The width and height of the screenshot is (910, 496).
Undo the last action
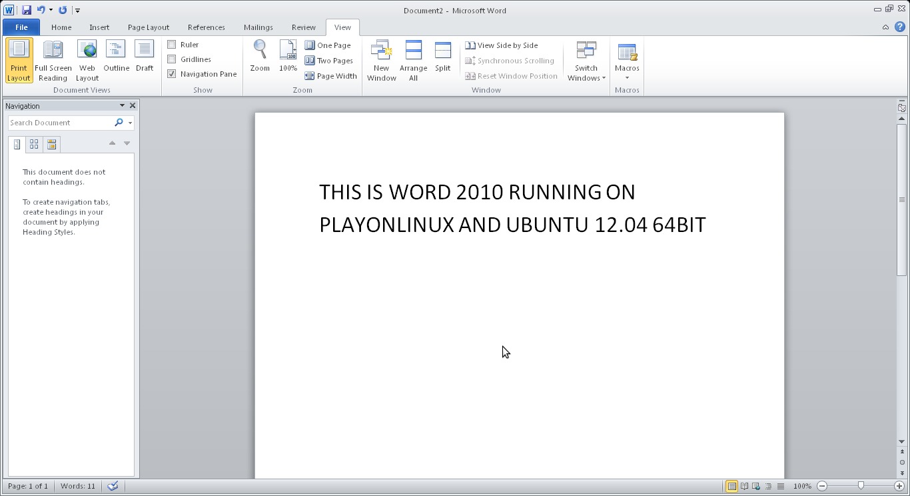41,10
